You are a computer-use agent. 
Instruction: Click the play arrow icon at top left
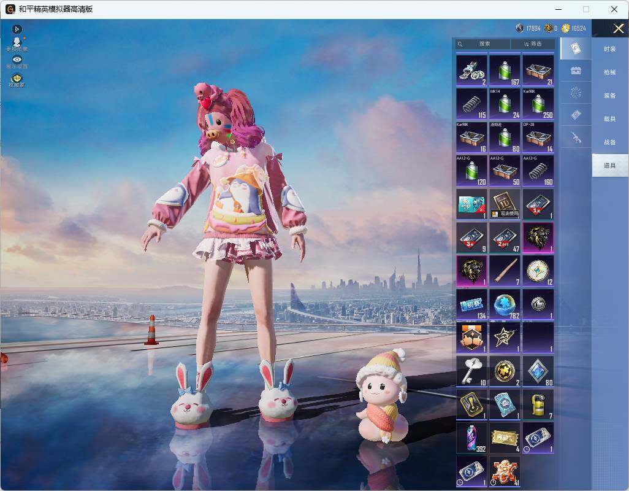pyautogui.click(x=17, y=29)
